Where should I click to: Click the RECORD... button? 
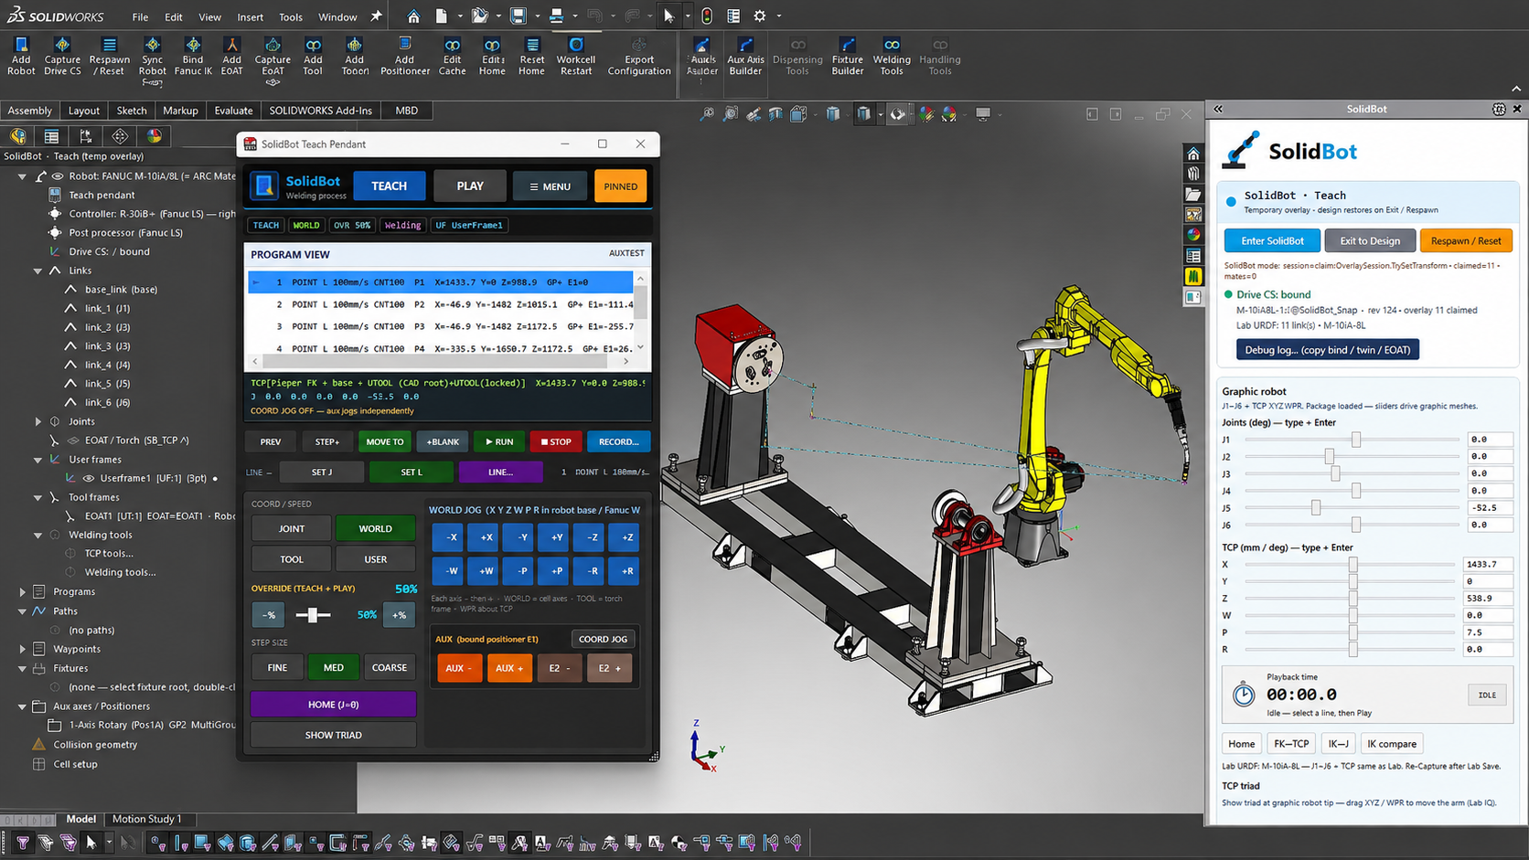pos(618,441)
